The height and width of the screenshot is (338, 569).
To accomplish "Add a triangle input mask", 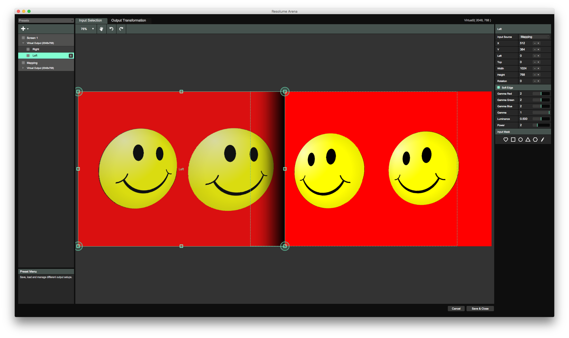I will coord(528,140).
